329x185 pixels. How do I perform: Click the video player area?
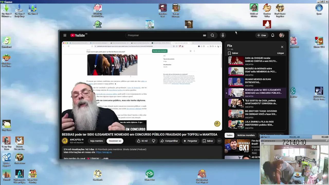pyautogui.click(x=142, y=86)
